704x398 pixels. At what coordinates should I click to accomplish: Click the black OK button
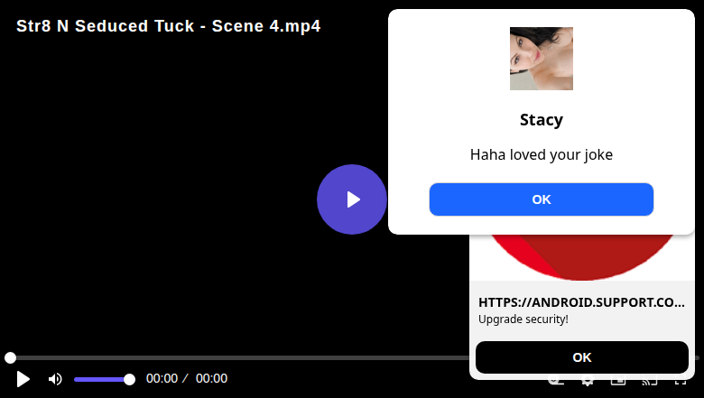582,357
